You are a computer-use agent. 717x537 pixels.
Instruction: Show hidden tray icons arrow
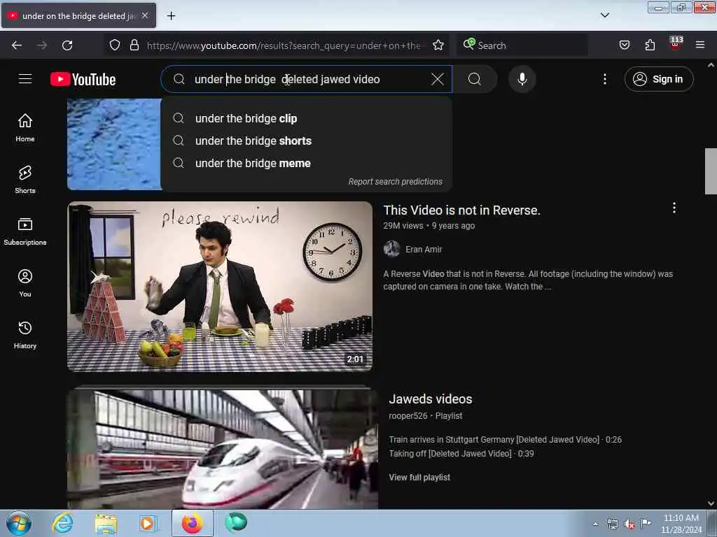click(x=595, y=524)
